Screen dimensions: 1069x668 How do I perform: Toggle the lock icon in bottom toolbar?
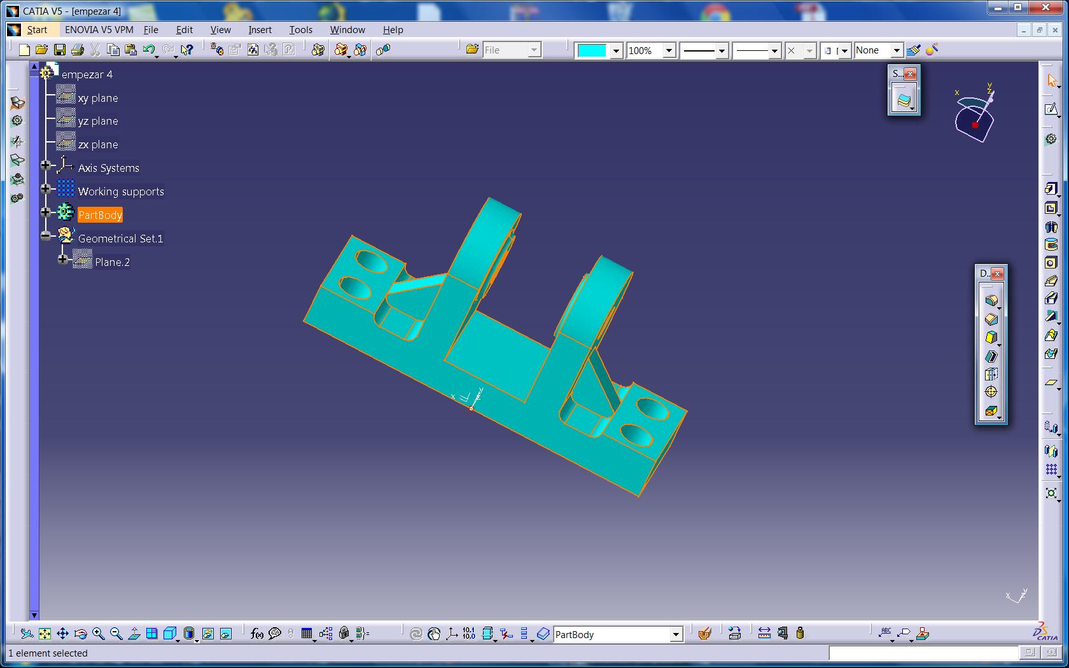pyautogui.click(x=344, y=634)
